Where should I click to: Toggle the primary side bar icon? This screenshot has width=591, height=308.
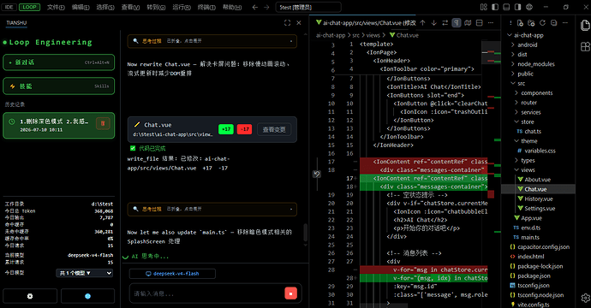pos(495,7)
